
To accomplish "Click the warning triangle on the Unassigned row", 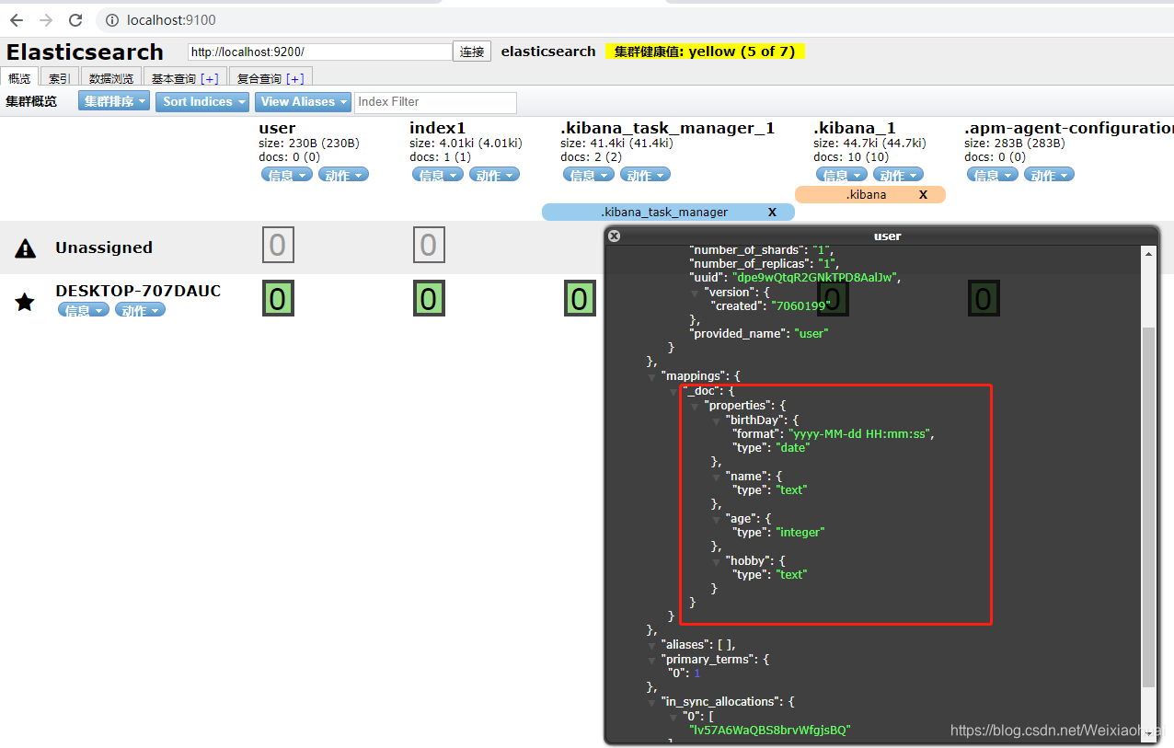I will 25,246.
